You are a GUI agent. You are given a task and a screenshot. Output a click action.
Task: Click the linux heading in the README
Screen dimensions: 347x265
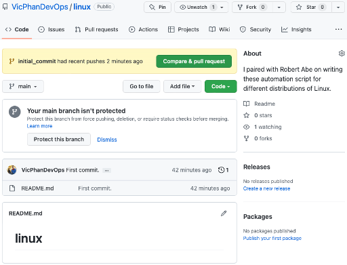pos(28,239)
